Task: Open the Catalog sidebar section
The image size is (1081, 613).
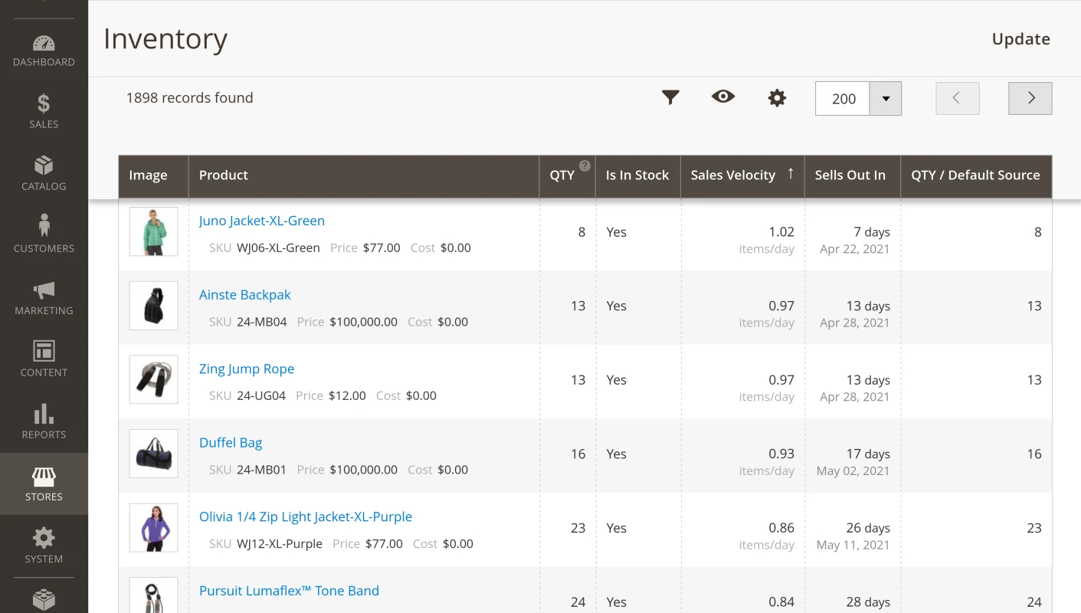Action: (44, 173)
